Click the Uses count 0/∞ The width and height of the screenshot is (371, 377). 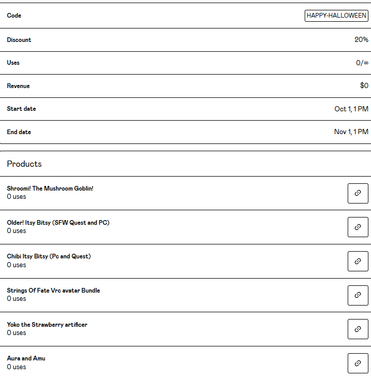(362, 63)
